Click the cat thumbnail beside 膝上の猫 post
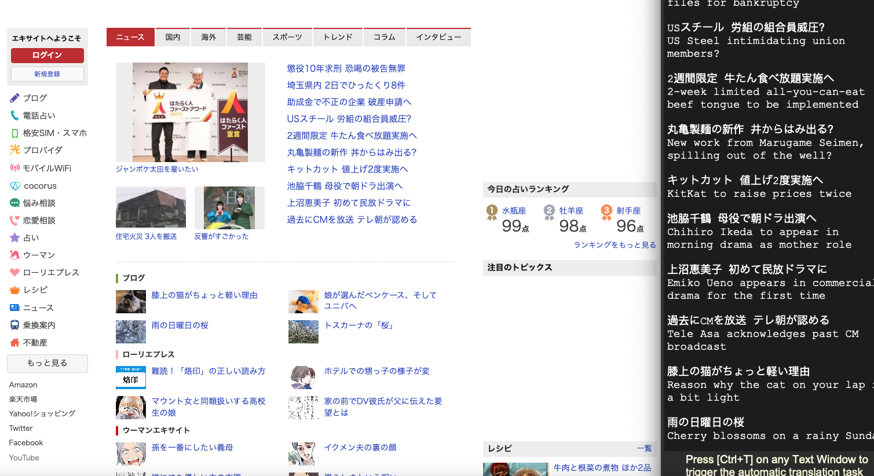The image size is (874, 476). click(131, 302)
